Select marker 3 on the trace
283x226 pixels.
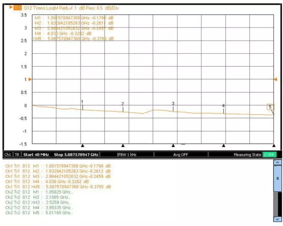[173, 104]
